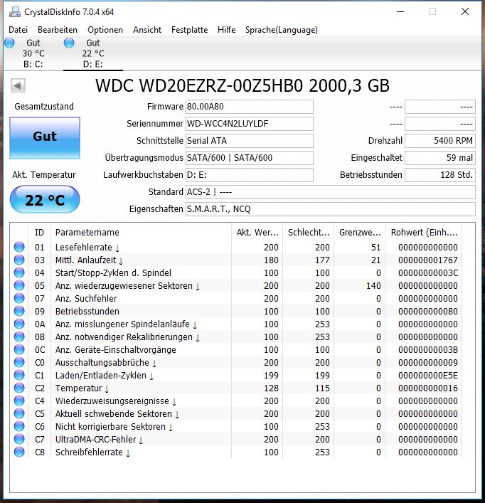The image size is (485, 503).
Task: Open the Sprache(Language) menu
Action: (282, 30)
